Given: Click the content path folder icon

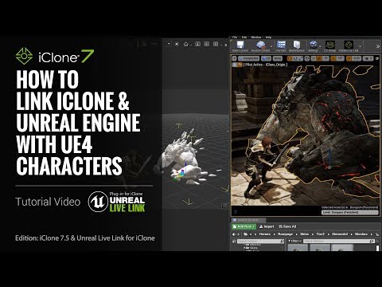Looking at the screenshot, I should [246, 234].
